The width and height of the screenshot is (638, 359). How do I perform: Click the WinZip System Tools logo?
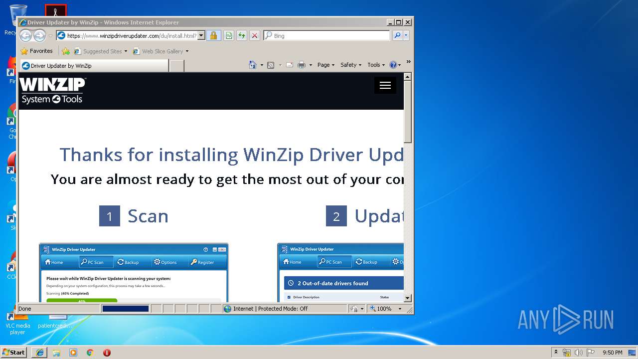tap(52, 91)
